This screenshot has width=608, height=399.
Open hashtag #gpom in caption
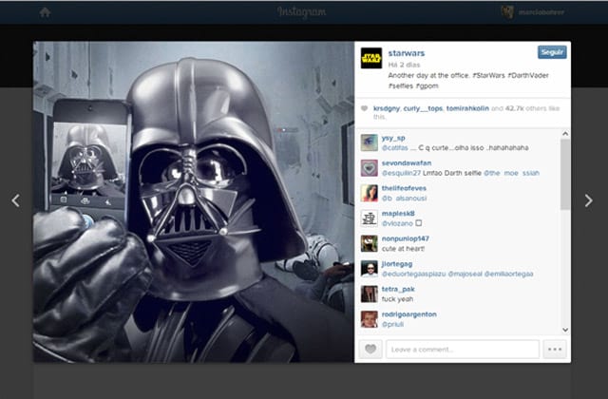(427, 85)
